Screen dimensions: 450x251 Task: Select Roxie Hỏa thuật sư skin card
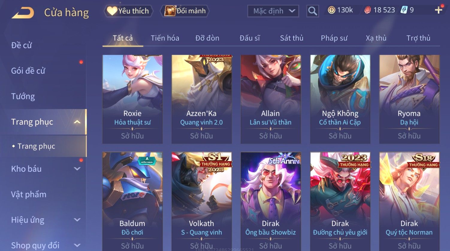(x=132, y=99)
